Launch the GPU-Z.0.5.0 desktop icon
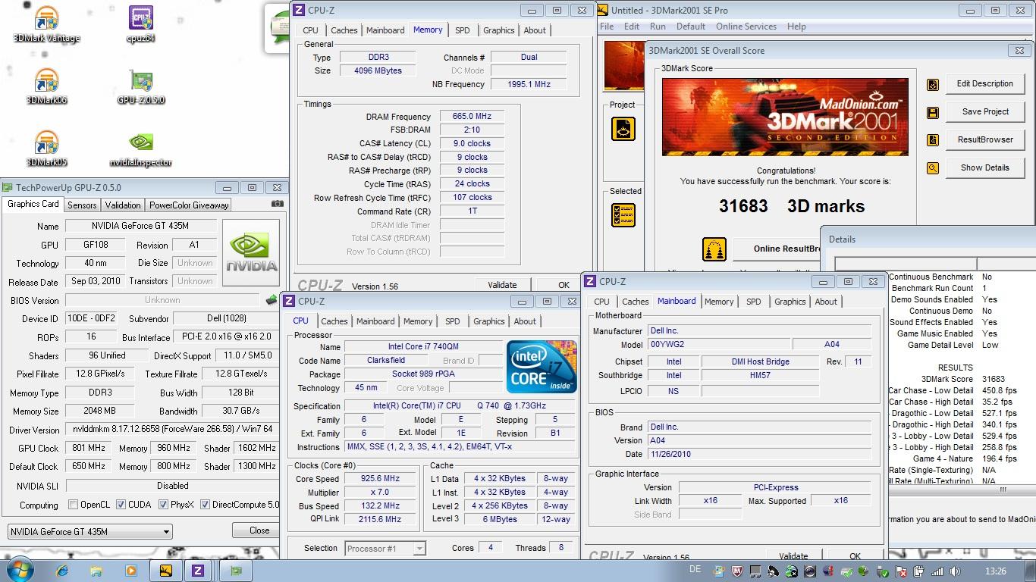1036x582 pixels. [x=141, y=86]
